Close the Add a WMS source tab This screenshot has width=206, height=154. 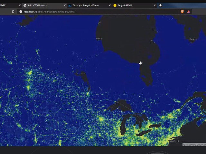click(x=65, y=5)
